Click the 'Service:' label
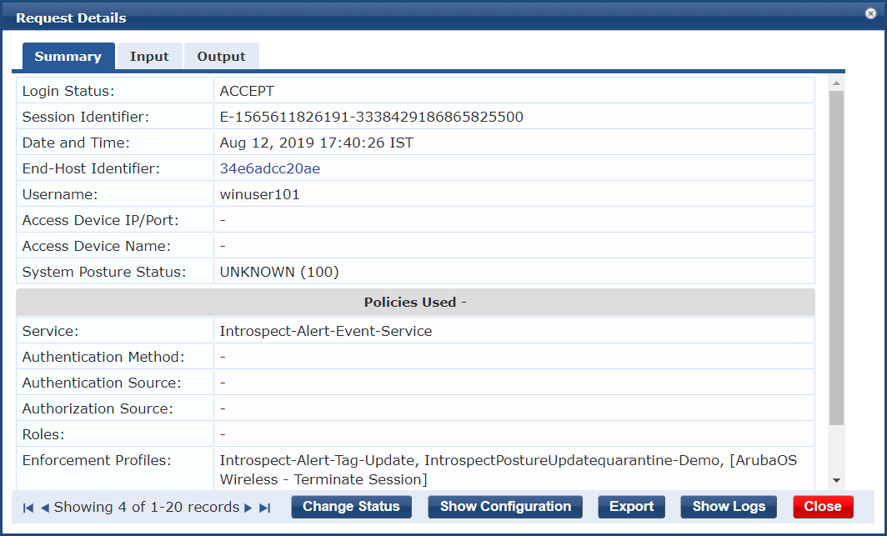The image size is (887, 536). [x=50, y=331]
